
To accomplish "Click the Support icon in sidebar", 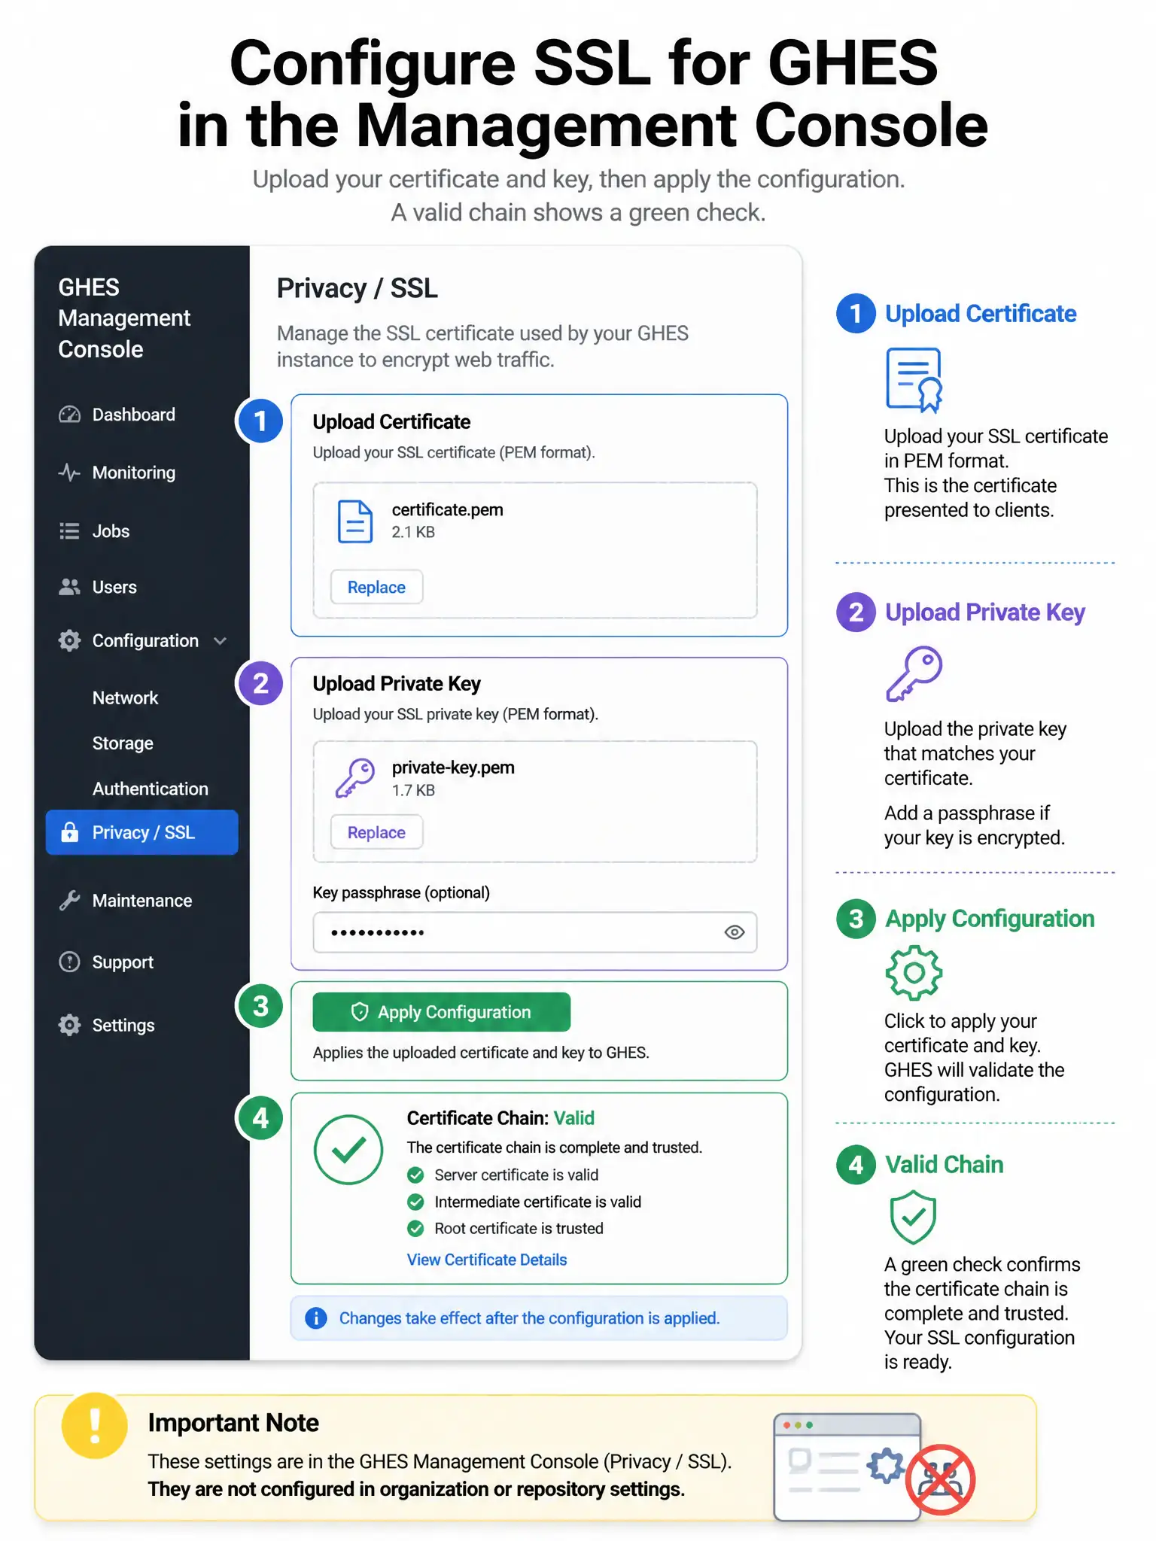I will tap(69, 962).
